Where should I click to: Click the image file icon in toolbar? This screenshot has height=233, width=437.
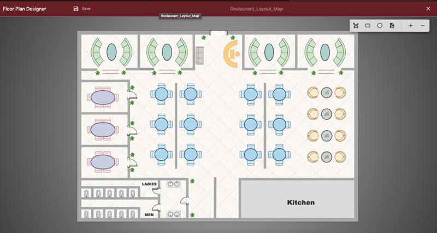392,26
